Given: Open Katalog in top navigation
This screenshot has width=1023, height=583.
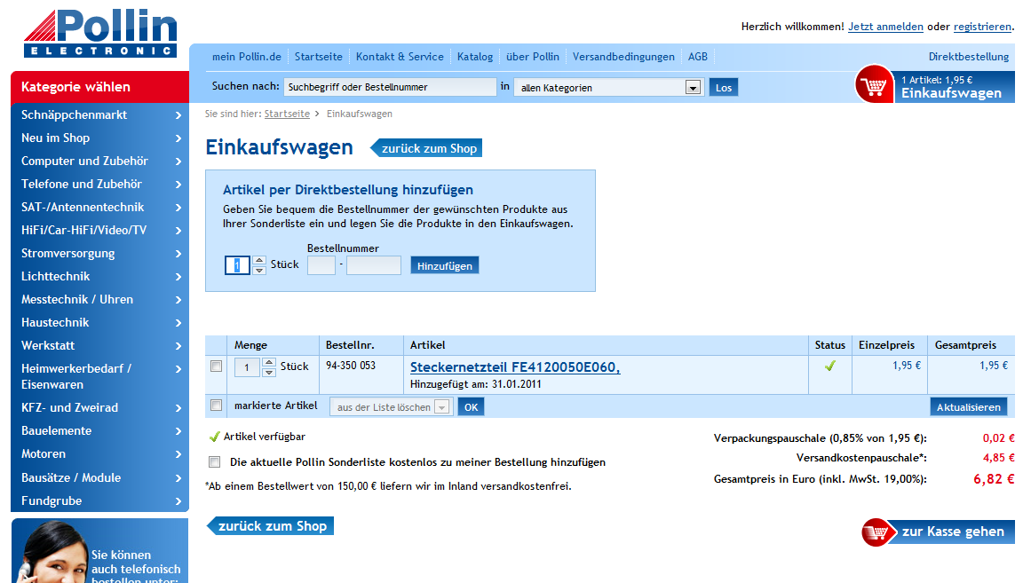Looking at the screenshot, I should tap(475, 57).
